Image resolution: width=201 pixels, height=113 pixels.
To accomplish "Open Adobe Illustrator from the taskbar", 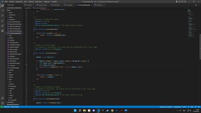I will point(121,110).
